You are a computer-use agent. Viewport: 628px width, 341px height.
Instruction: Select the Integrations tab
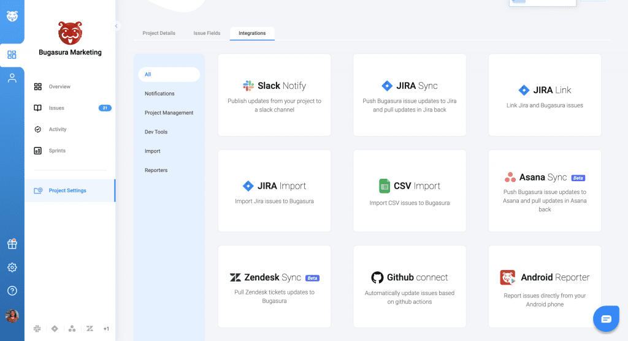pos(252,33)
